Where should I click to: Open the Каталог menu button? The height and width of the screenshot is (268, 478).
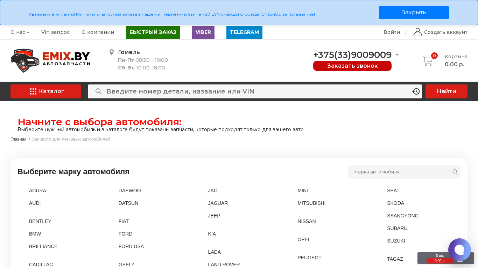(45, 91)
